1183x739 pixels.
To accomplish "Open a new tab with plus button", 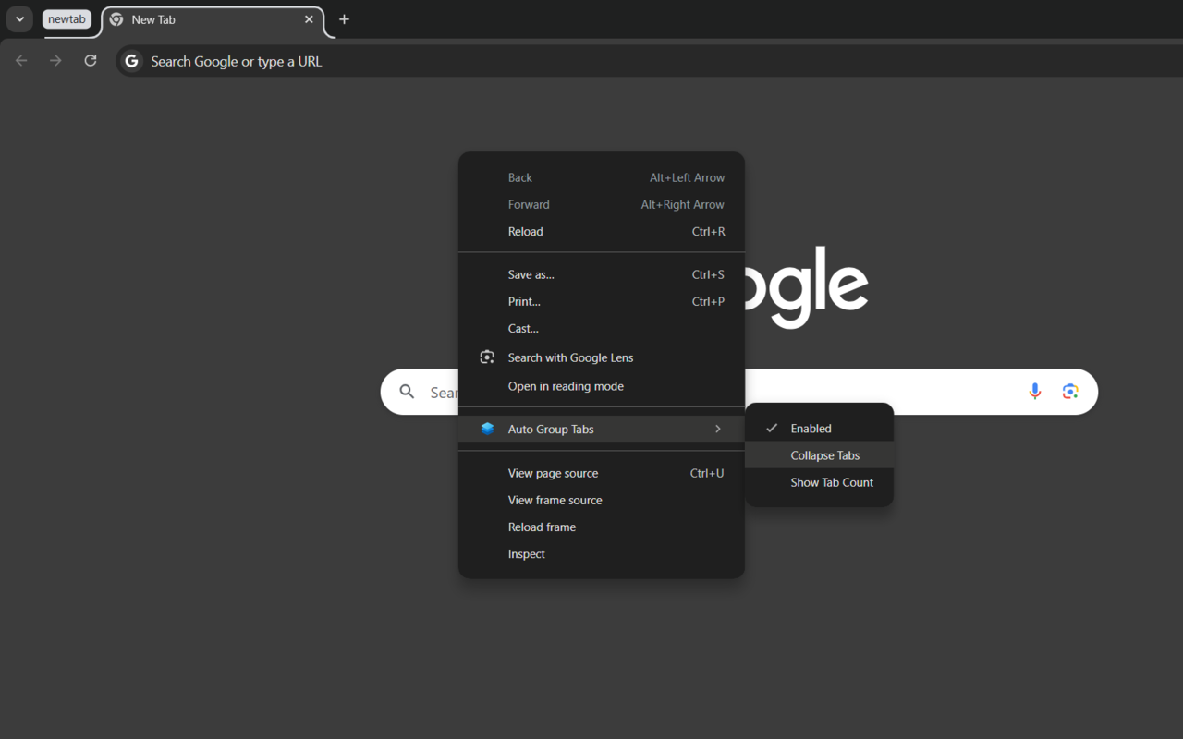I will point(344,19).
